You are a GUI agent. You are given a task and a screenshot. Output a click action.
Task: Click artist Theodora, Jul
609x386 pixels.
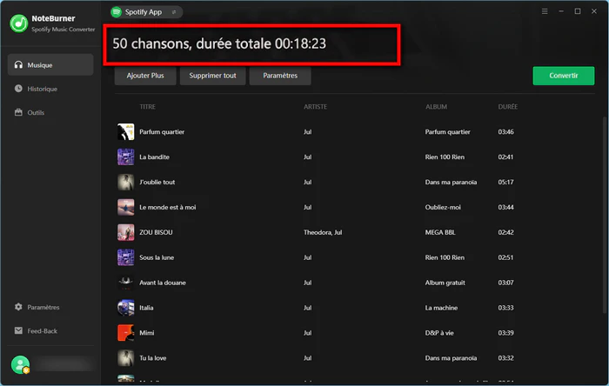point(323,232)
